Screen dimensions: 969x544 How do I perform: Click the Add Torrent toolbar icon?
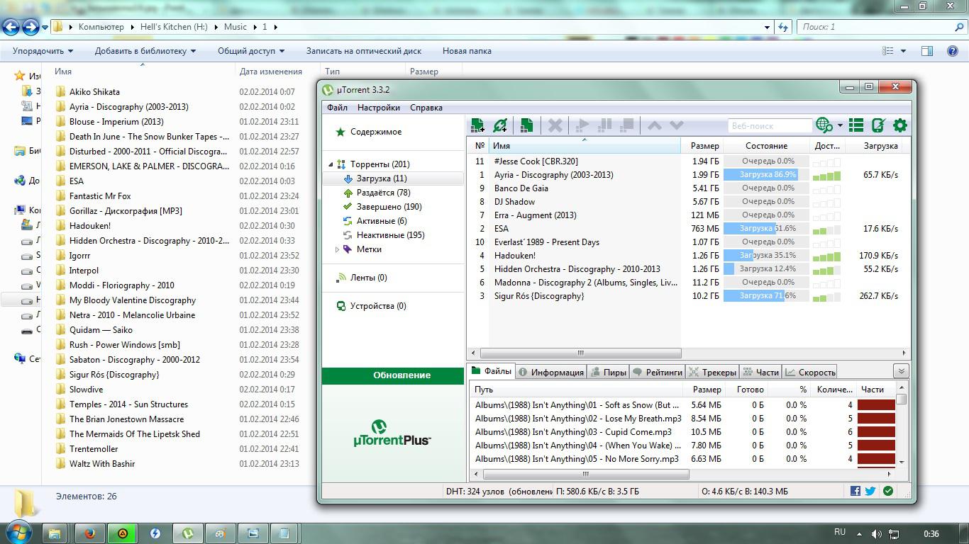pyautogui.click(x=478, y=125)
